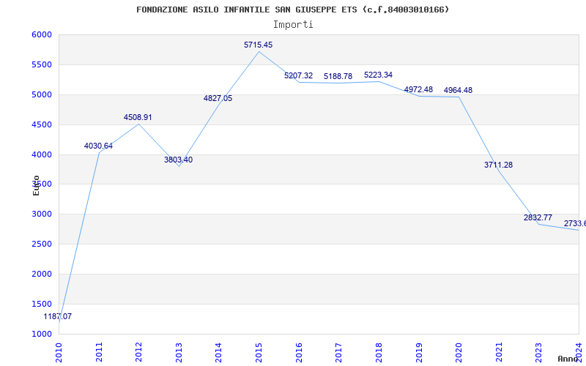Click the 2010 x-axis year label
This screenshot has height=366, width=586.
click(59, 353)
